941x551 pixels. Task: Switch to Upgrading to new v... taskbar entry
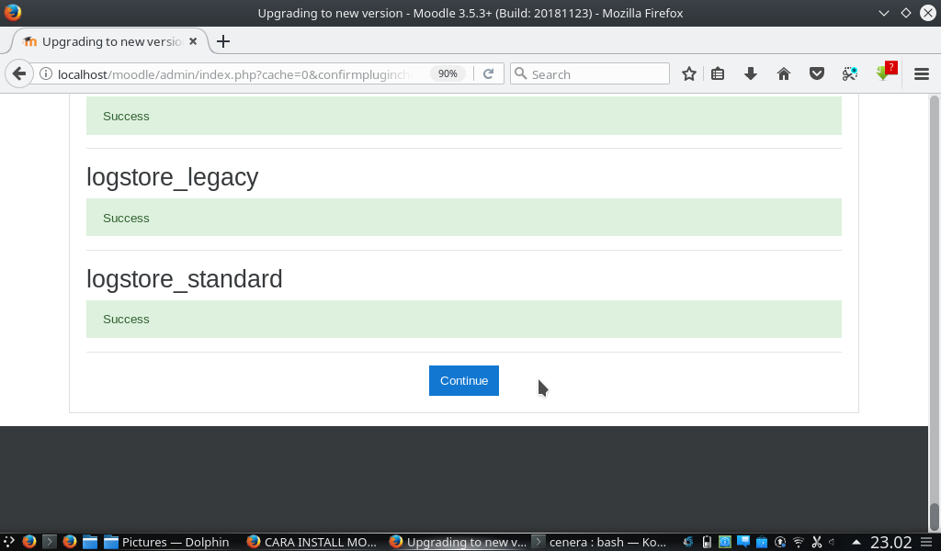click(458, 542)
